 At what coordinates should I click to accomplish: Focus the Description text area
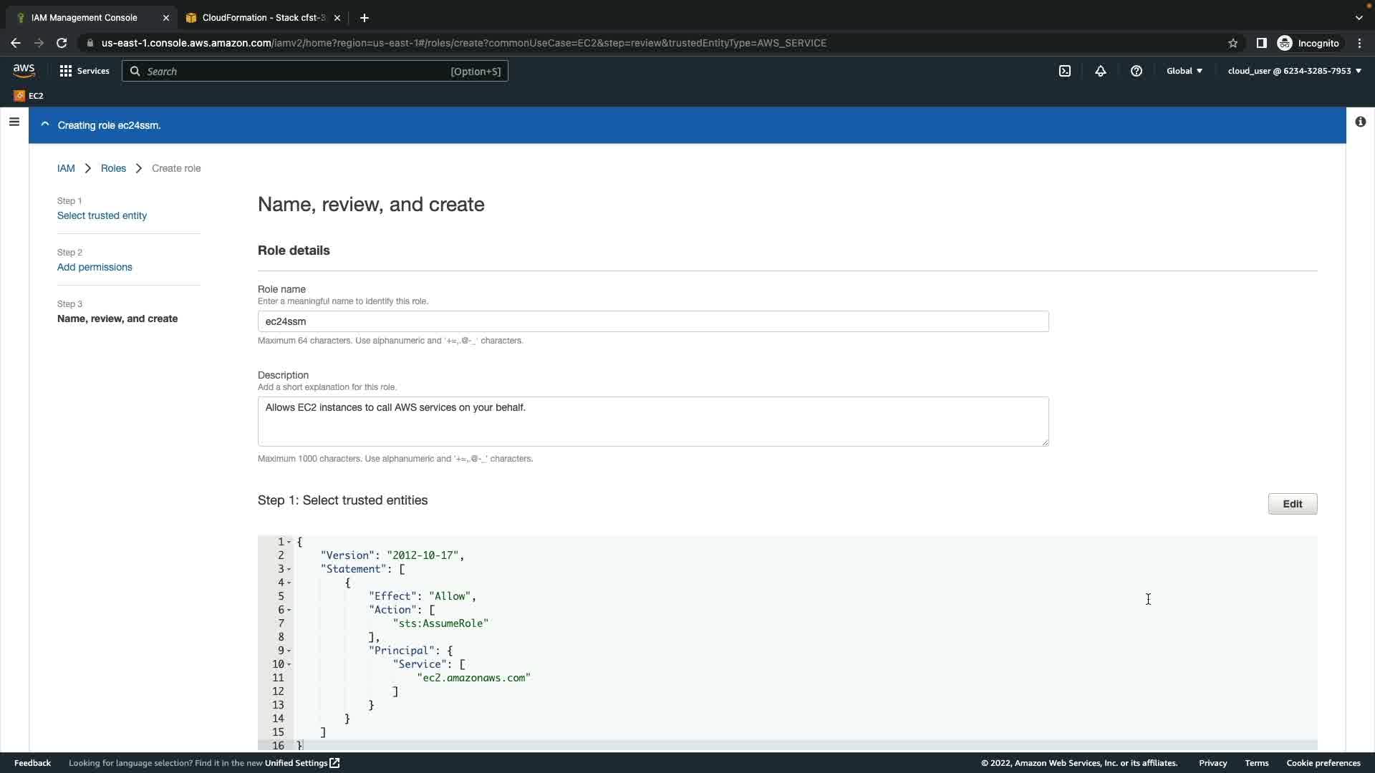click(652, 422)
